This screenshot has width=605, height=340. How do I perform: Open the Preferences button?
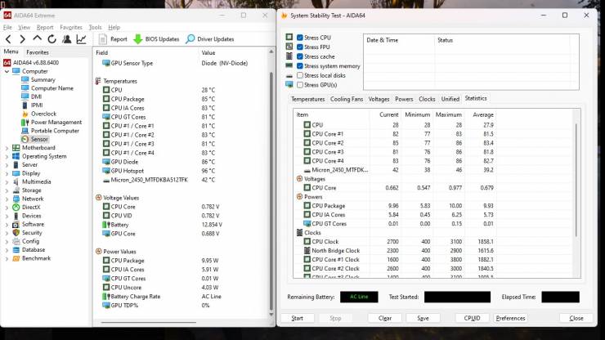tap(510, 318)
